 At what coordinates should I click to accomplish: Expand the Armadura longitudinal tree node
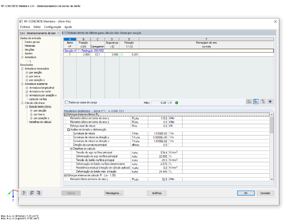click(27, 88)
